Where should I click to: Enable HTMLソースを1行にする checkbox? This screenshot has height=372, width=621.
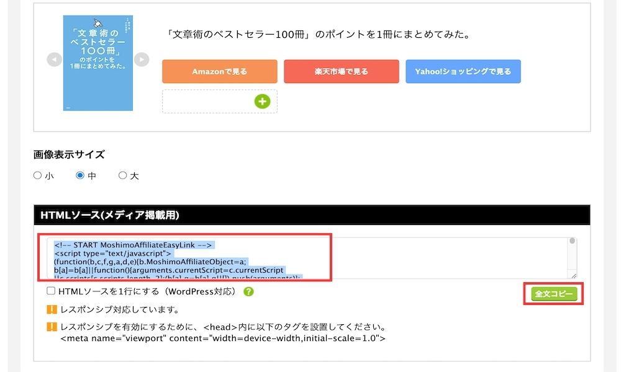[51, 291]
